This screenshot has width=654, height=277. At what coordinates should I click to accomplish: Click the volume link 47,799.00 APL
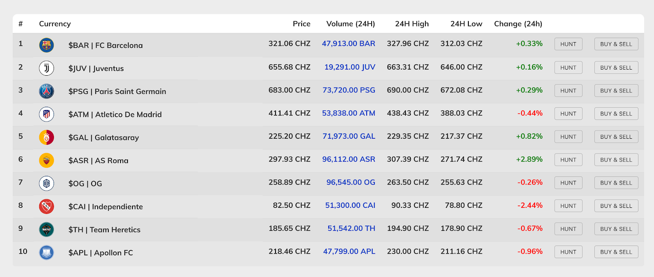tap(349, 251)
